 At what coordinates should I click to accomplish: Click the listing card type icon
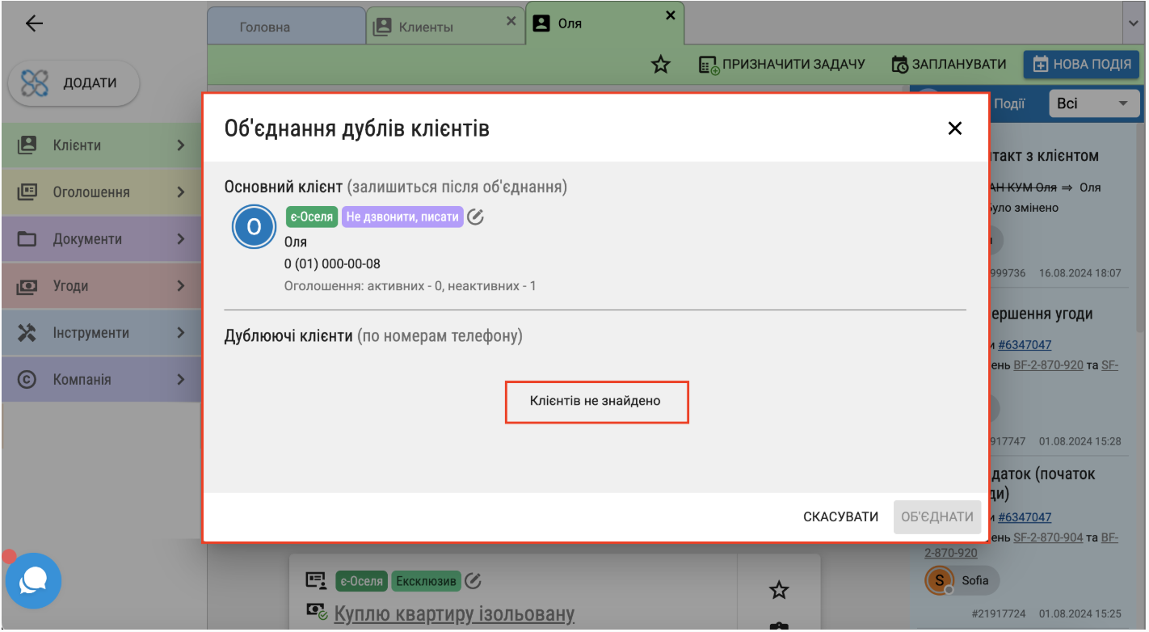(315, 580)
